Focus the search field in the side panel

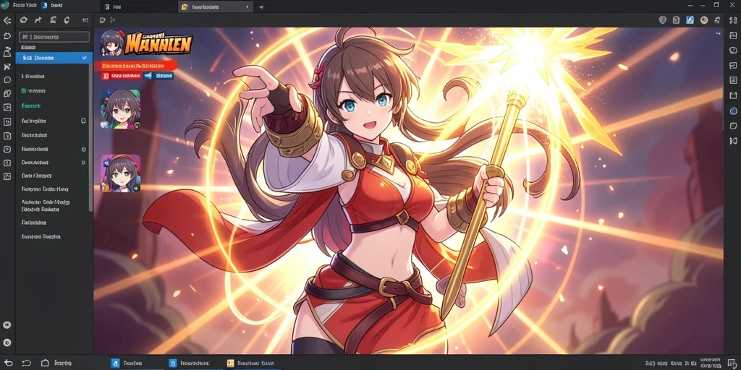pos(54,37)
